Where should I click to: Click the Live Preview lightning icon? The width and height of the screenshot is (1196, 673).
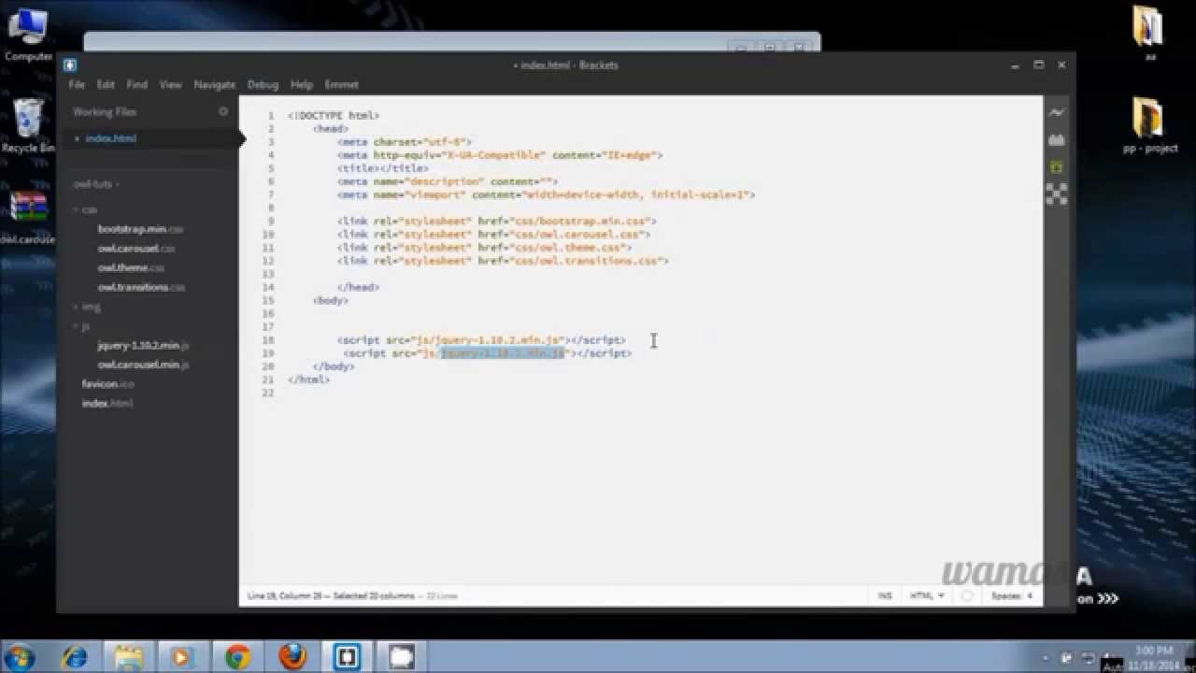coord(1057,112)
